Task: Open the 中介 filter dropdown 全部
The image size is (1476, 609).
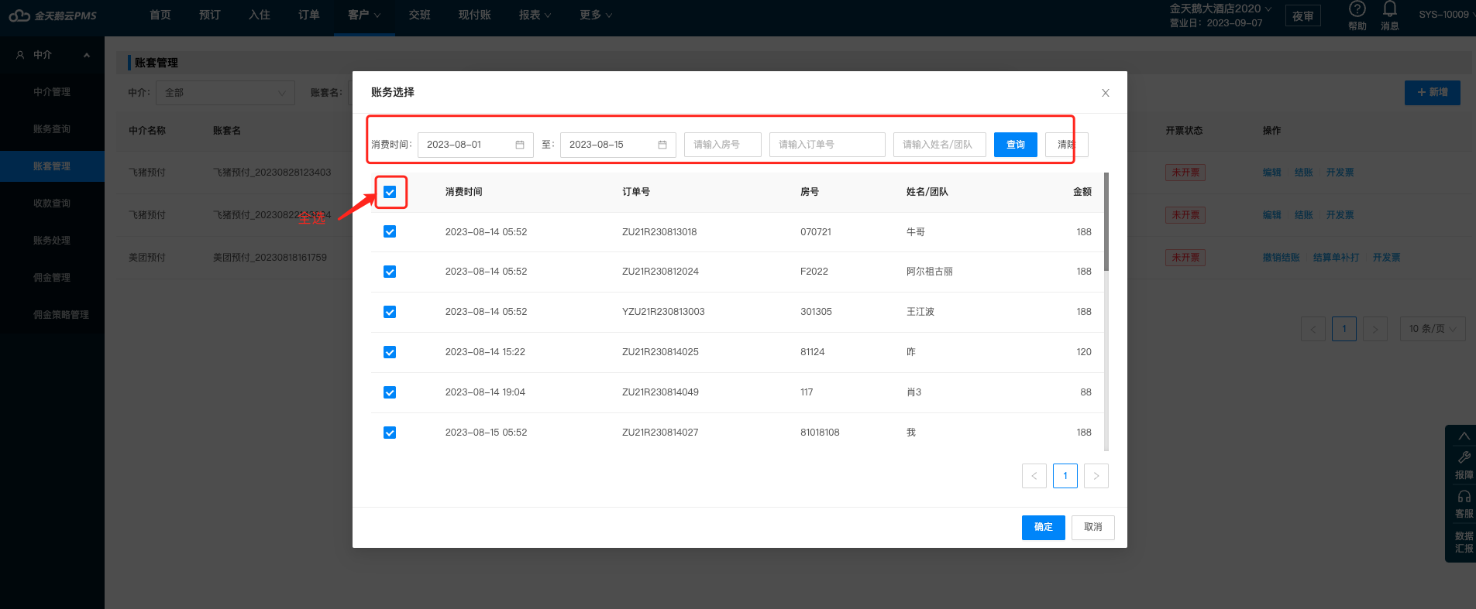Action: click(x=225, y=93)
